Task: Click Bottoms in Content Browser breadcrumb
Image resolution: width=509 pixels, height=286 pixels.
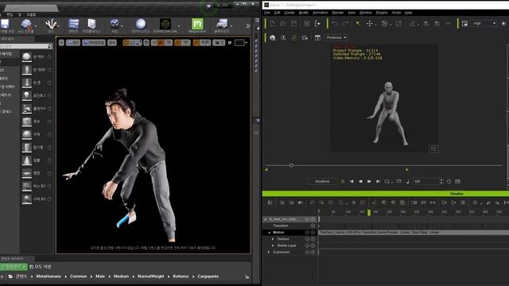Action: 181,276
